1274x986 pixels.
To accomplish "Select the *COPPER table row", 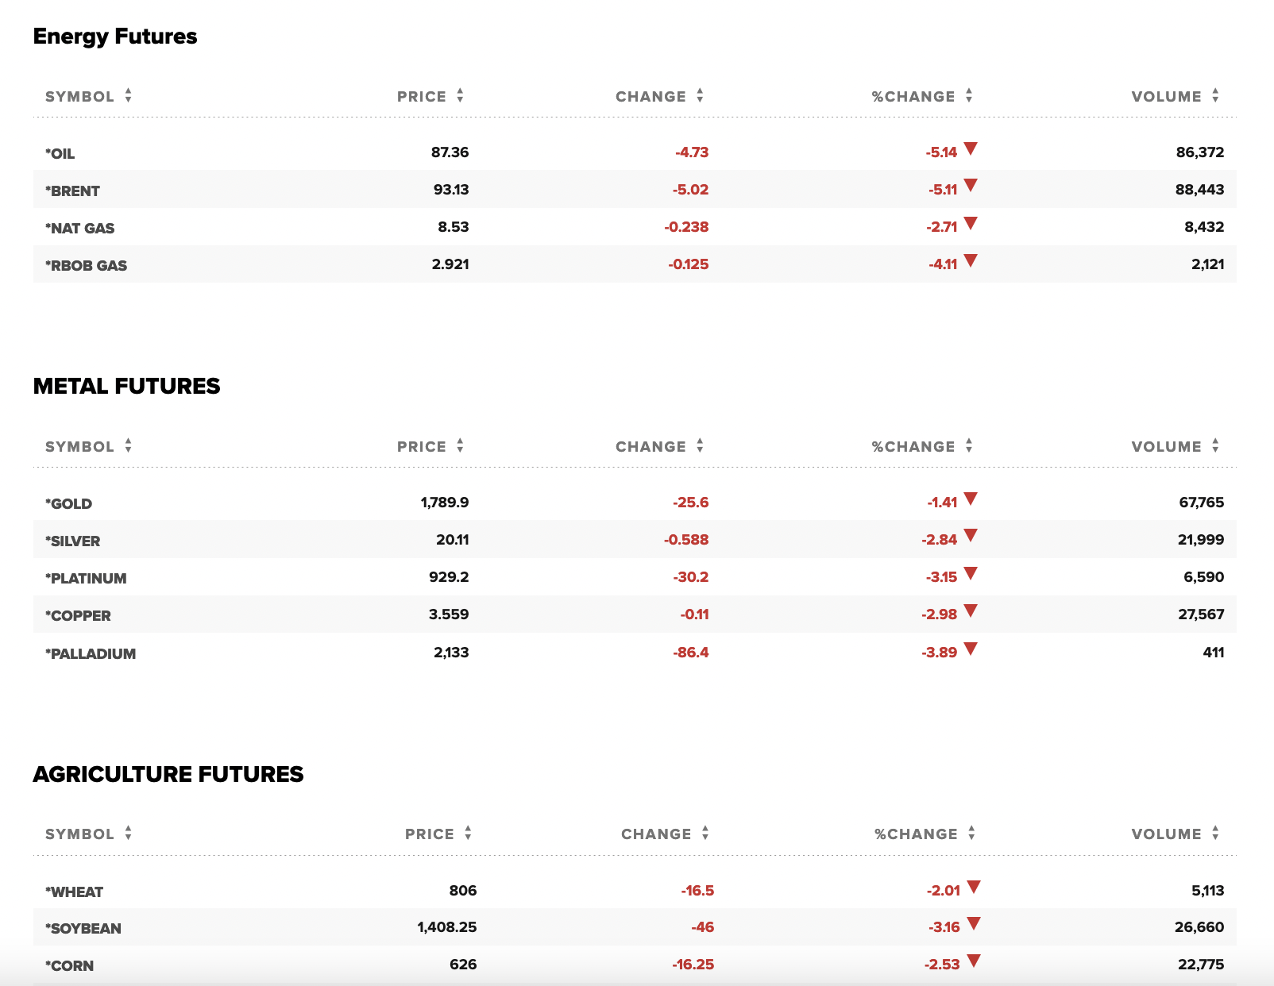I will [x=635, y=614].
